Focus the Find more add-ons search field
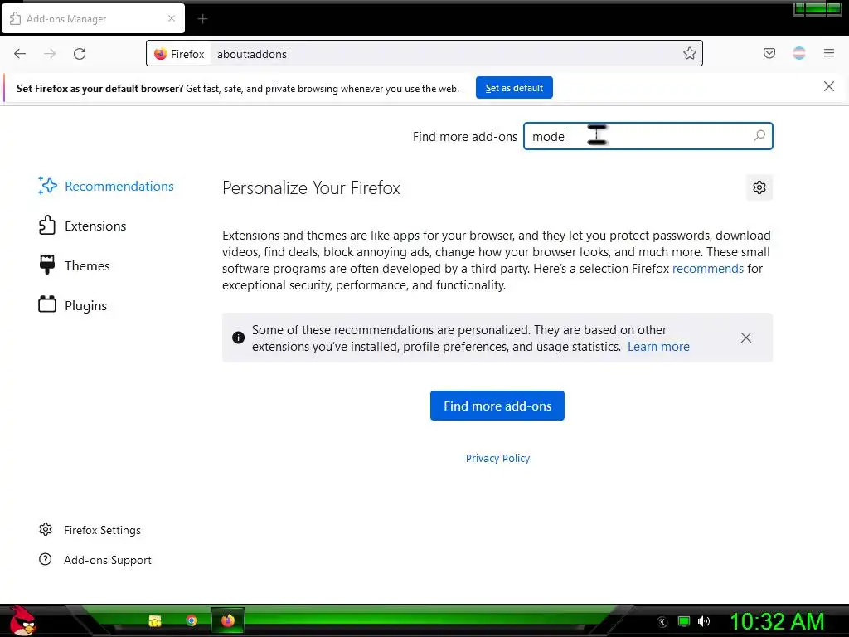This screenshot has width=849, height=637. point(648,136)
